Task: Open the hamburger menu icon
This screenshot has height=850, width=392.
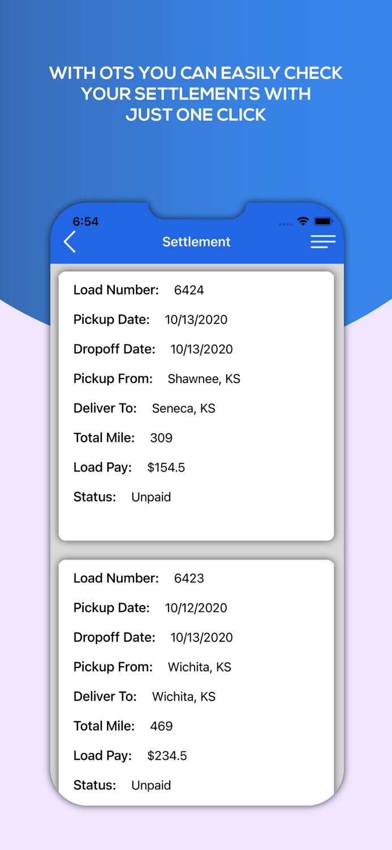Action: pos(322,241)
